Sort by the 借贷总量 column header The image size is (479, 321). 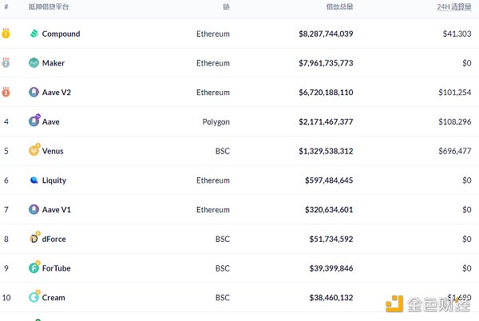[x=340, y=6]
